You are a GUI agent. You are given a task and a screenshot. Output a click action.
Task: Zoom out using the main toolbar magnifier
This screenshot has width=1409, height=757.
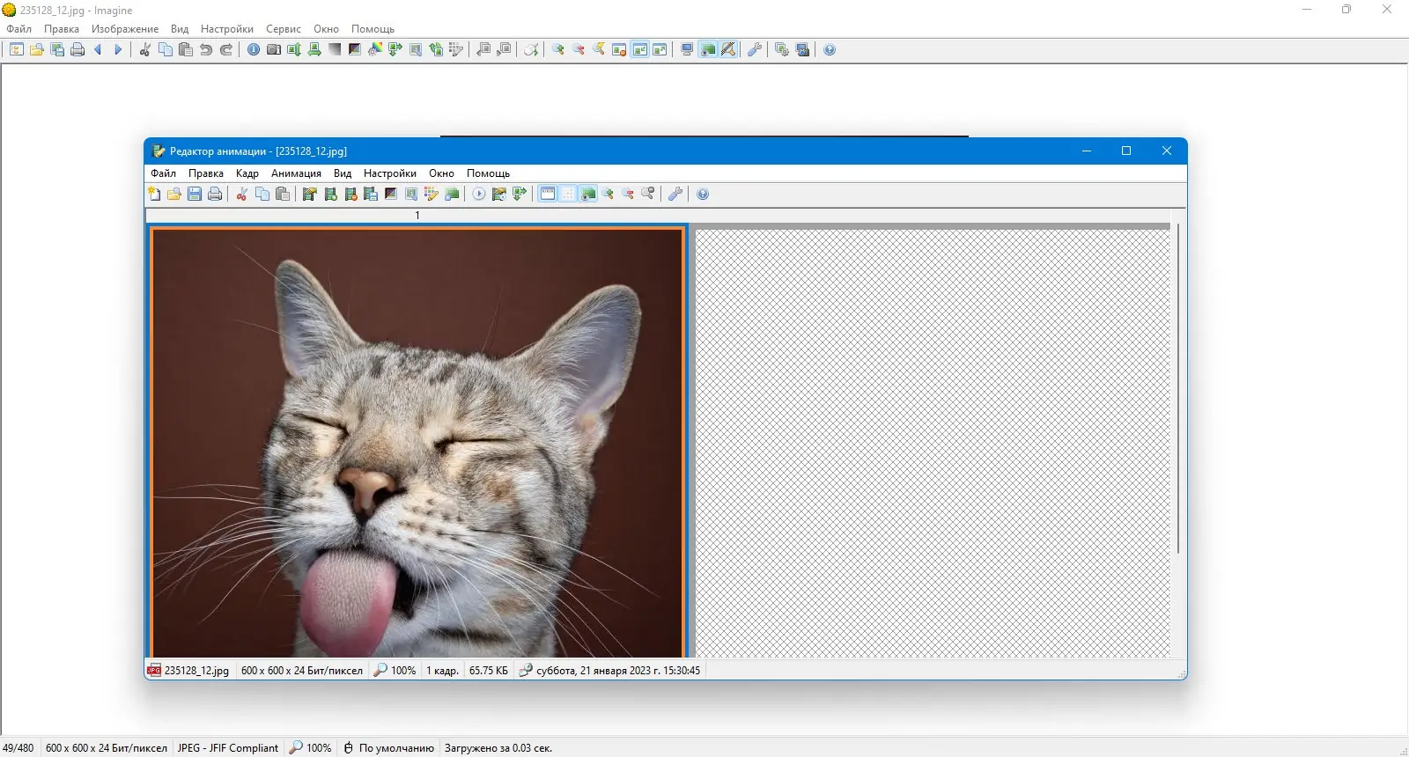579,49
